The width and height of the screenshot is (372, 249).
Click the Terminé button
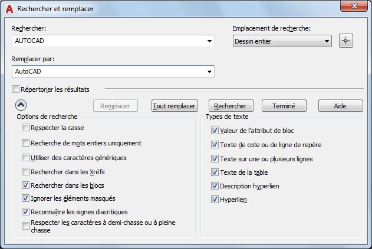(284, 106)
